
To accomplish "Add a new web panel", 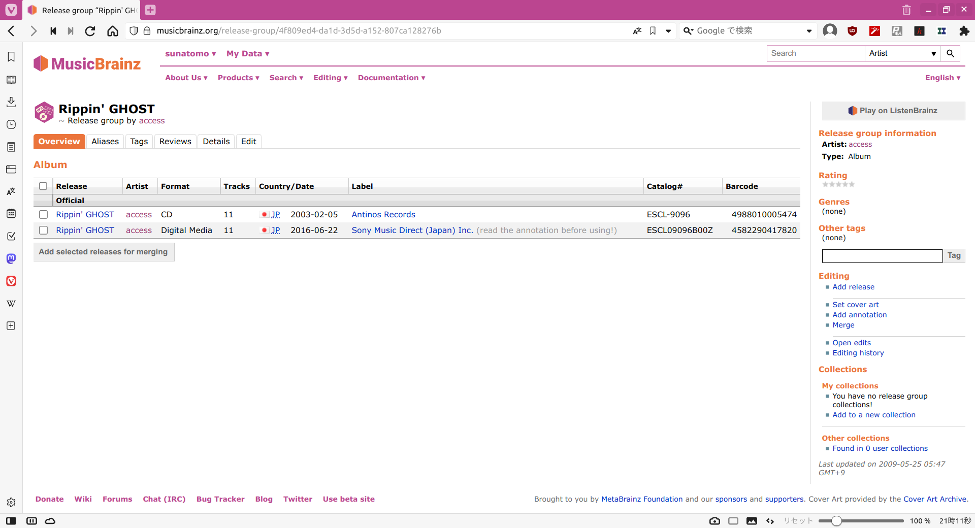I will click(x=11, y=325).
